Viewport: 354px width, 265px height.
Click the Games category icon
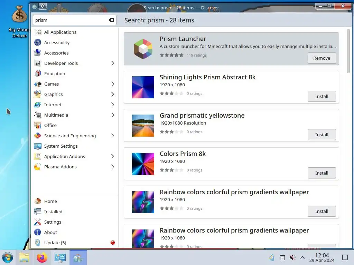(x=38, y=84)
